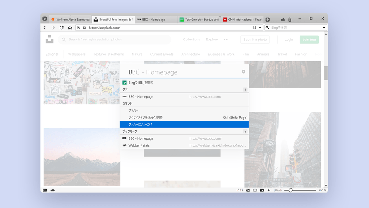This screenshot has width=369, height=208.
Task: Click the capture page camera icon
Action: pos(248,190)
